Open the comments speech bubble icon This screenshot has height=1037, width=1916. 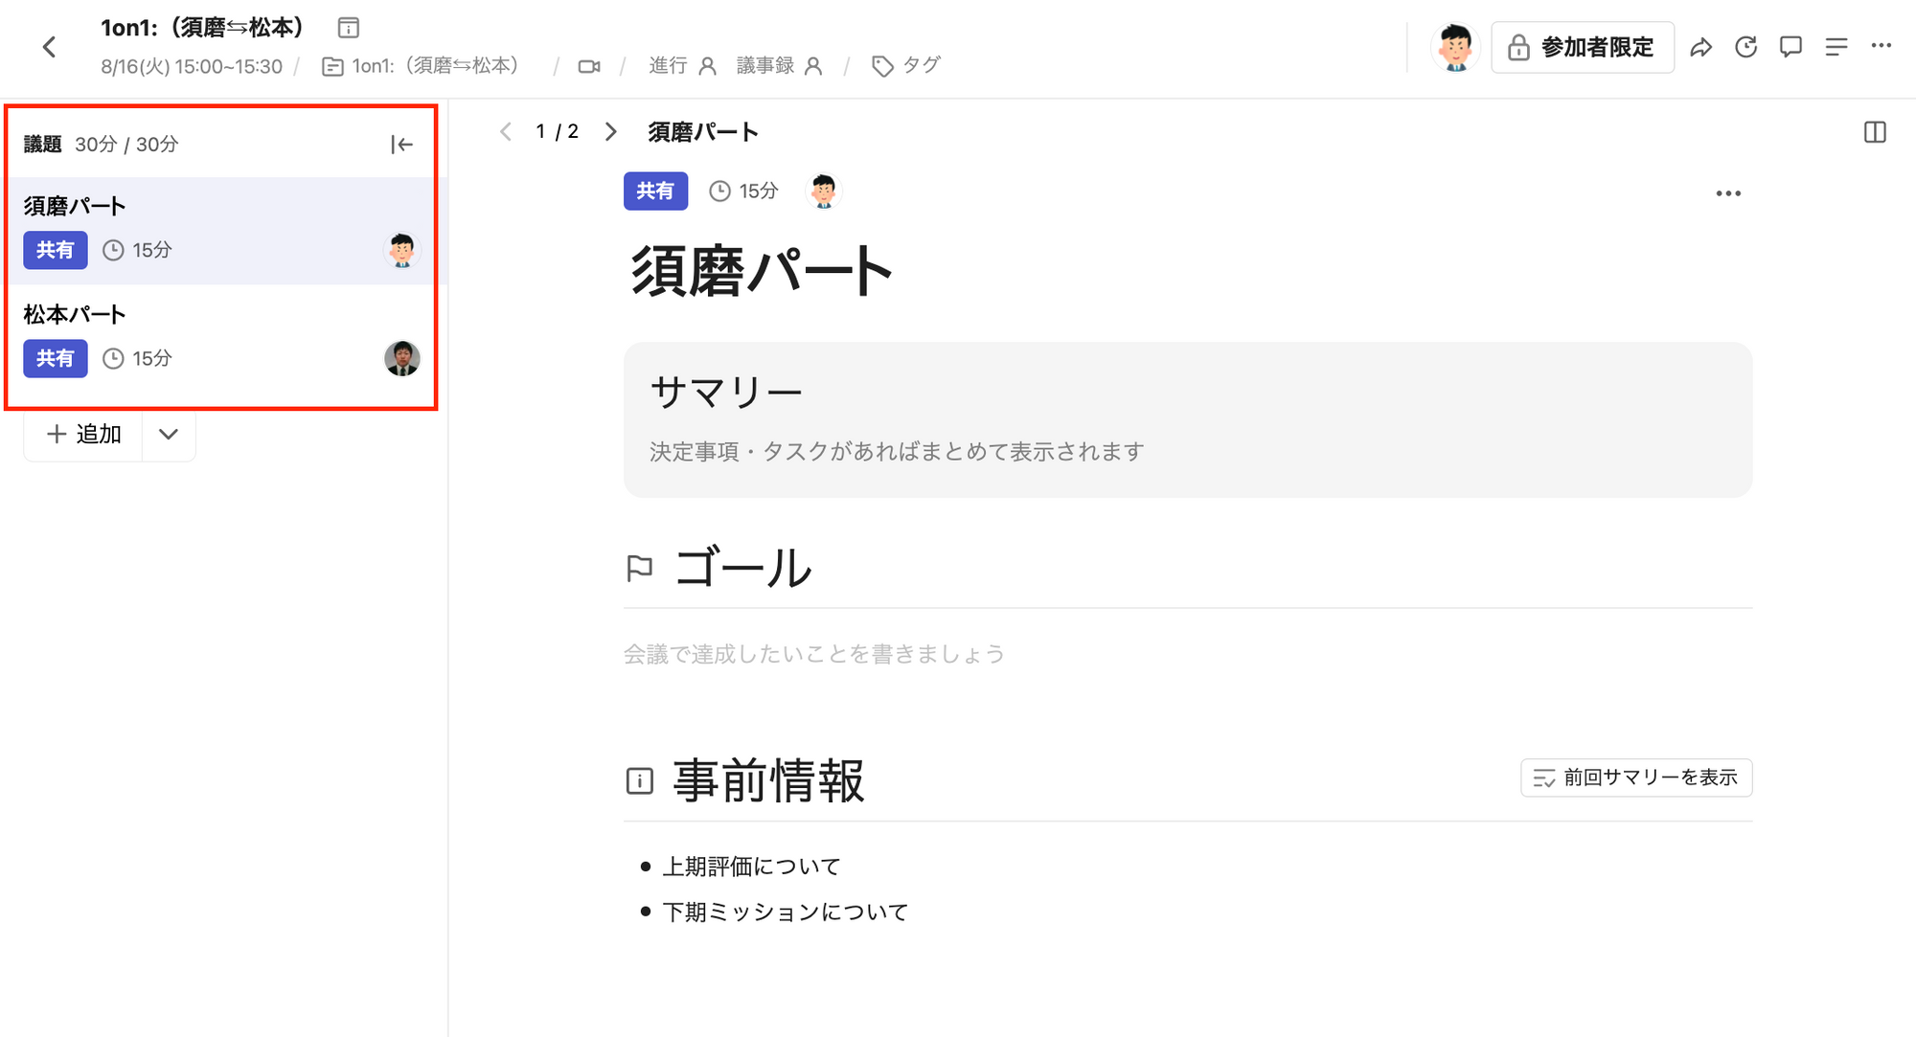[x=1791, y=47]
